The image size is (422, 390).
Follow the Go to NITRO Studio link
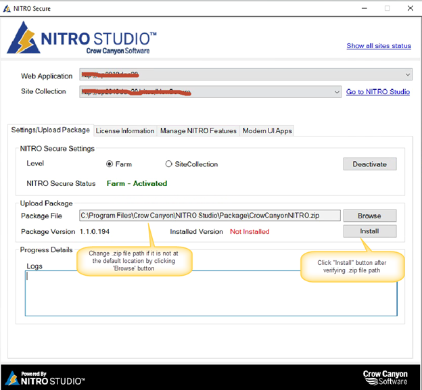coord(378,92)
